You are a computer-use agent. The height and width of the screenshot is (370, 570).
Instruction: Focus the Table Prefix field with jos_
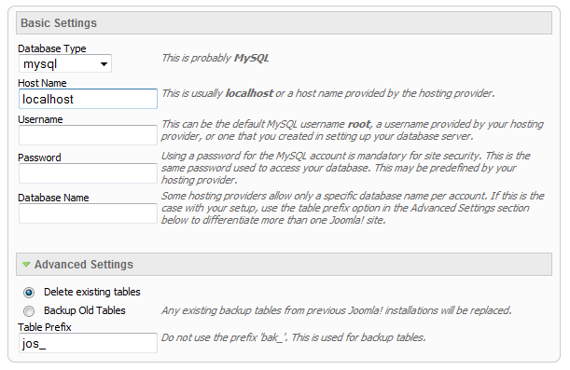[88, 343]
